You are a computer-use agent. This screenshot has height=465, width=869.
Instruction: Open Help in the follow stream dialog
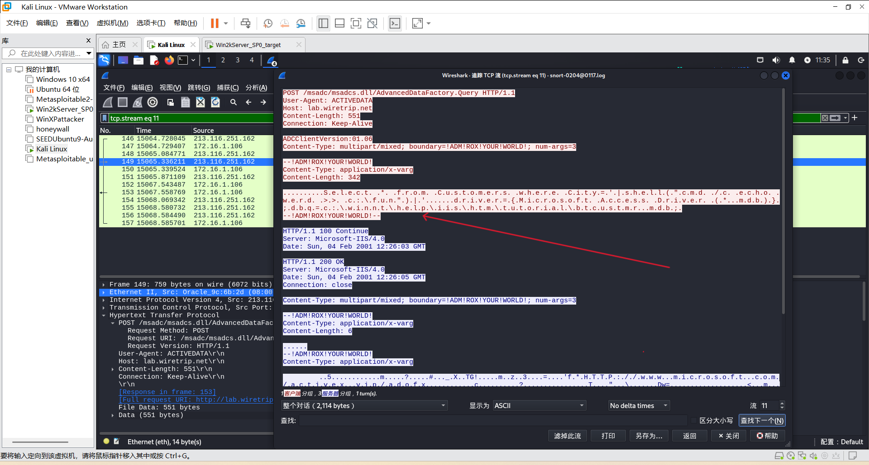click(x=768, y=436)
